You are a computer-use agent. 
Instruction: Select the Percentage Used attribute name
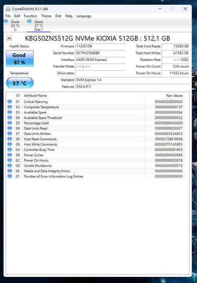tap(36, 123)
